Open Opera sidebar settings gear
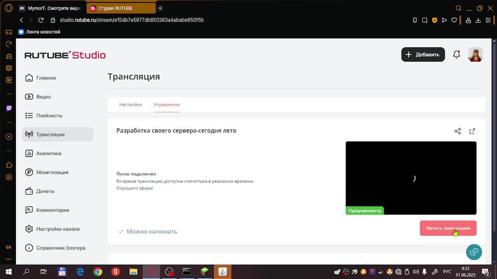497x279 pixels. pyautogui.click(x=9, y=177)
